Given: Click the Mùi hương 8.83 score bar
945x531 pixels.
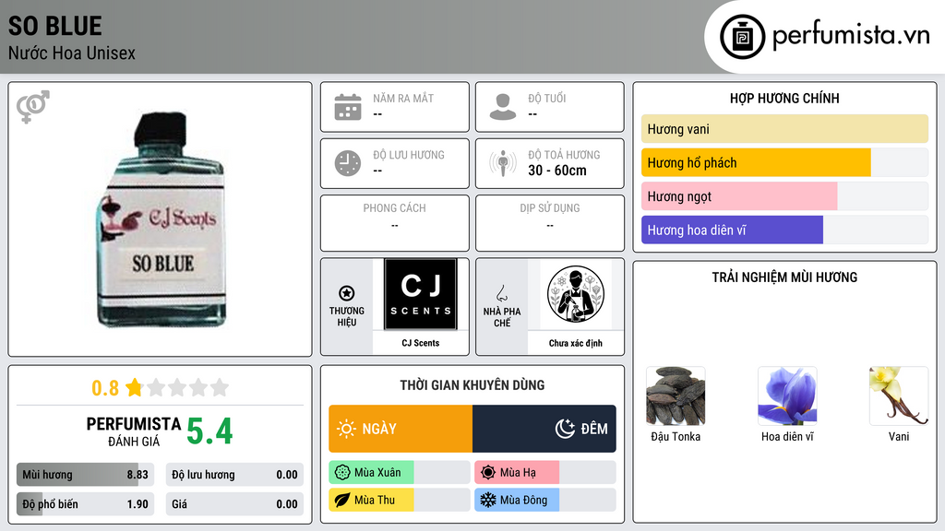Looking at the screenshot, I should click(85, 475).
